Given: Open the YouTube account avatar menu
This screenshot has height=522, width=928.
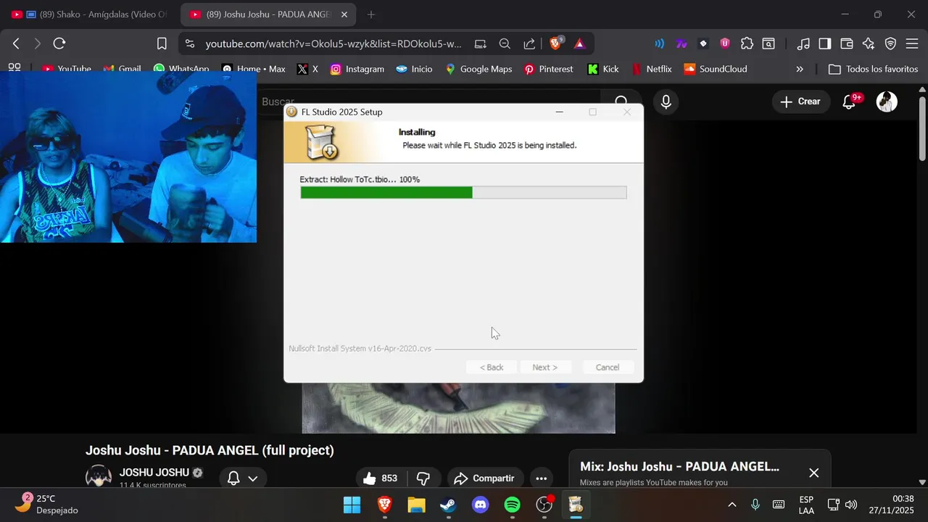Looking at the screenshot, I should point(887,102).
